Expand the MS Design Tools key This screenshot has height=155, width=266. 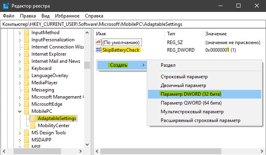tap(20, 133)
